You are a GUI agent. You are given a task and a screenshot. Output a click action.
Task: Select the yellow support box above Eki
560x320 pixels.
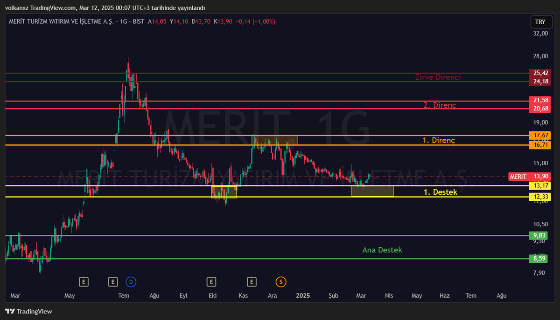pyautogui.click(x=224, y=192)
